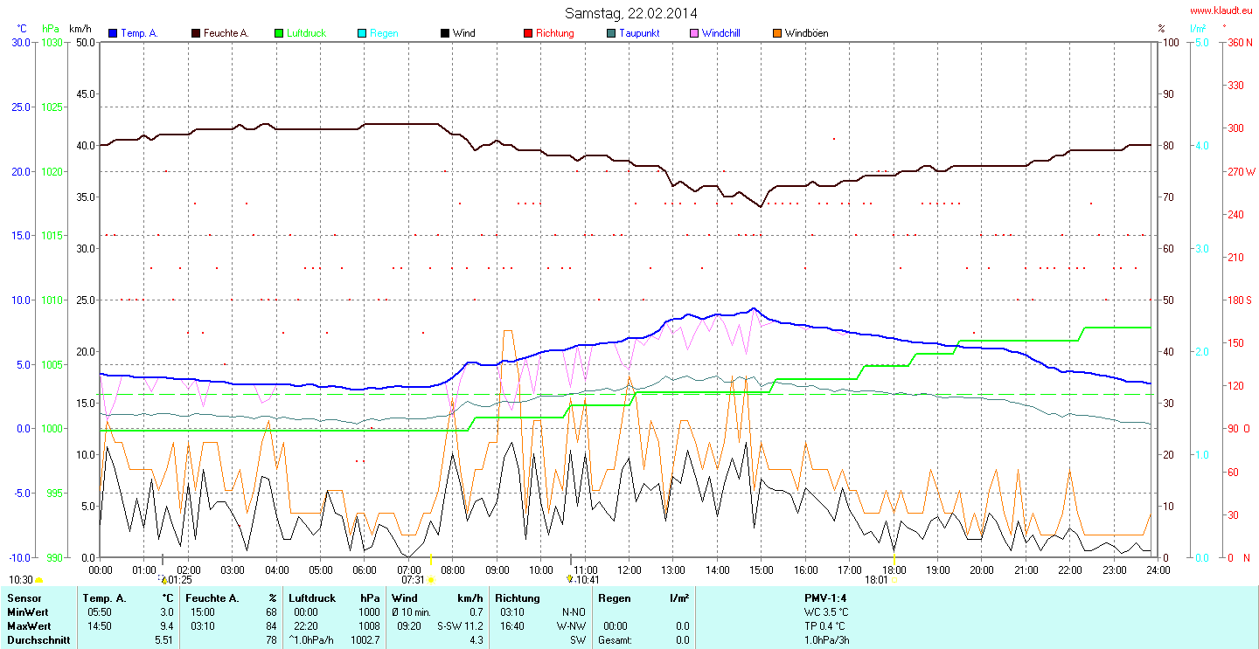Click the PMV-1:4 header in table
Image resolution: width=1259 pixels, height=649 pixels.
825,597
